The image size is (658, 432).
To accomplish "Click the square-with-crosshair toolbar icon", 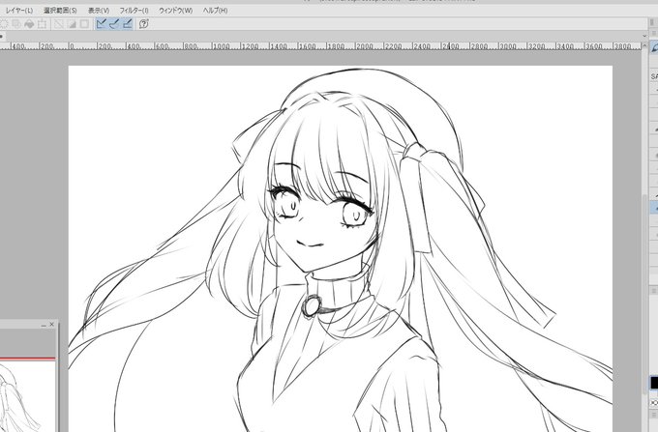I will pos(42,24).
